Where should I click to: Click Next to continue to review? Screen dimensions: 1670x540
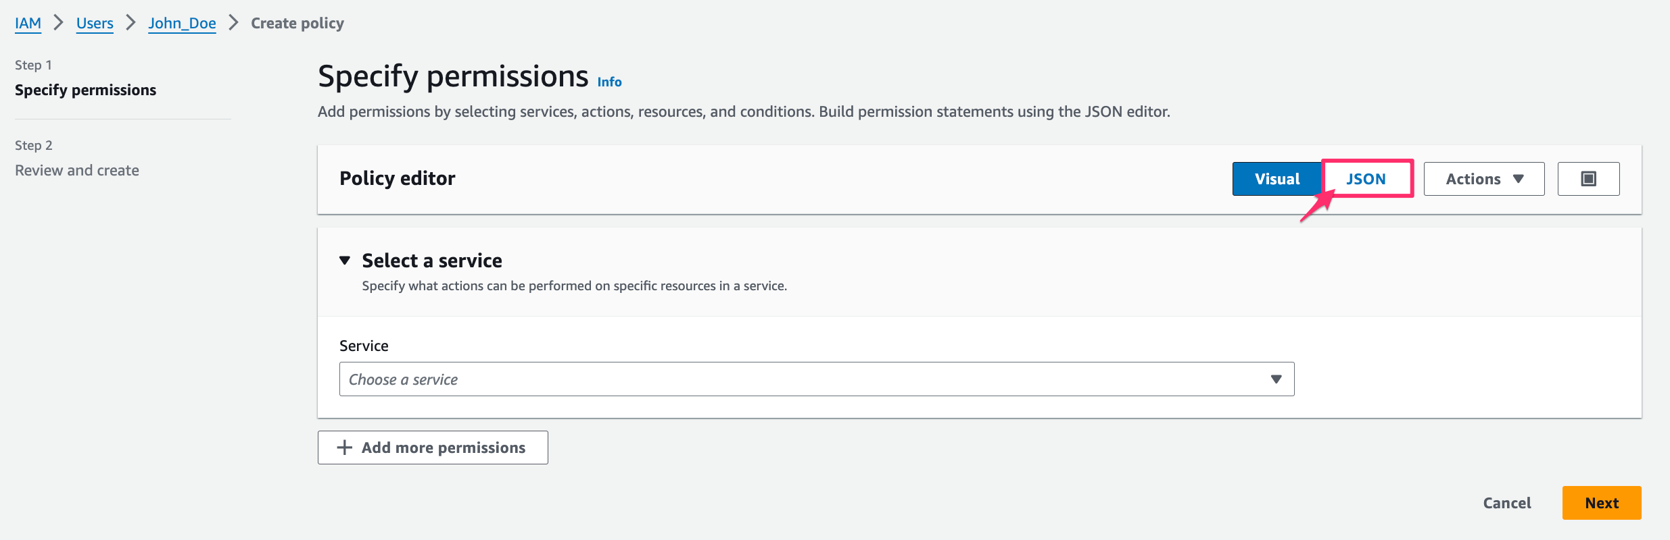point(1600,502)
